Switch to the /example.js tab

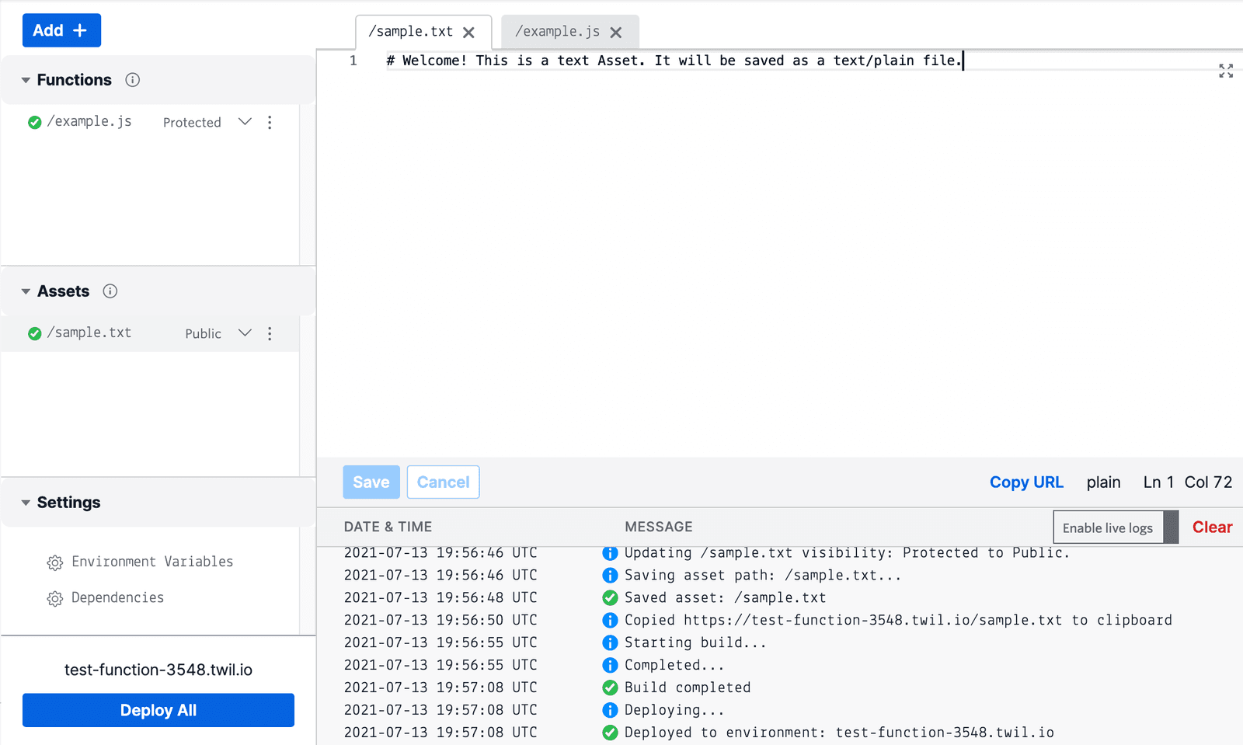pyautogui.click(x=556, y=32)
